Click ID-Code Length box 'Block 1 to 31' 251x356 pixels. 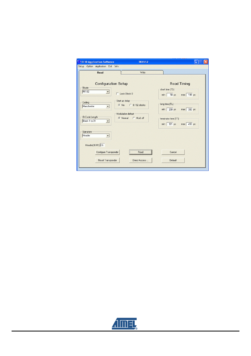pyautogui.click(x=96, y=121)
